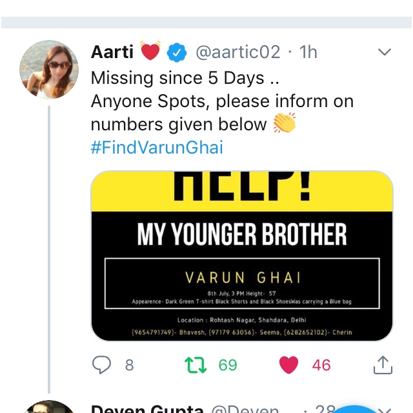The image size is (413, 413).
Task: Tap the blue compose tweet floating button
Action: click(x=354, y=409)
